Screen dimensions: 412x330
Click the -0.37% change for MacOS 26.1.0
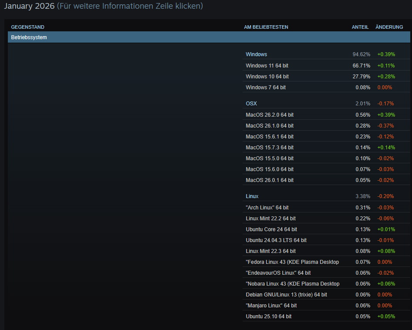(x=385, y=125)
